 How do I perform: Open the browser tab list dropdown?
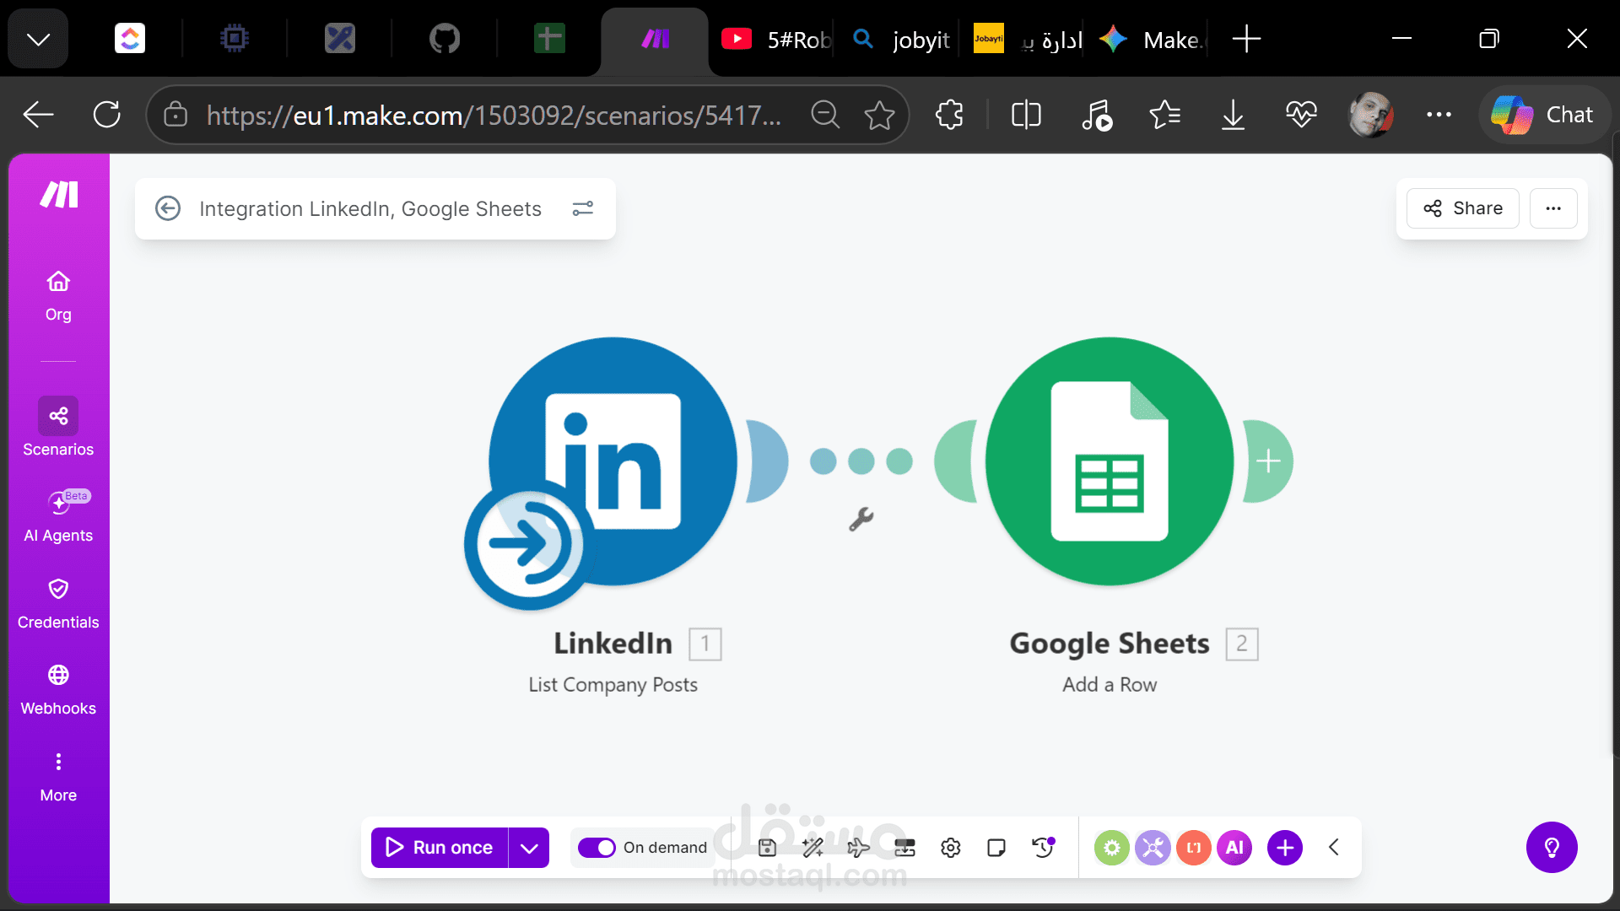pyautogui.click(x=38, y=39)
